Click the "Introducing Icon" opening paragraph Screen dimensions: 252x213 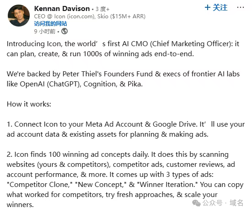123,49
